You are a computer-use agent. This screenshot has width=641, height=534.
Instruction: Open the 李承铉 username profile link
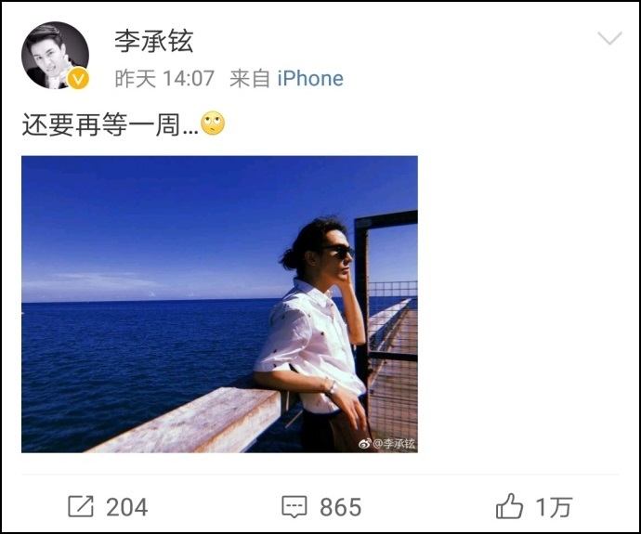153,41
